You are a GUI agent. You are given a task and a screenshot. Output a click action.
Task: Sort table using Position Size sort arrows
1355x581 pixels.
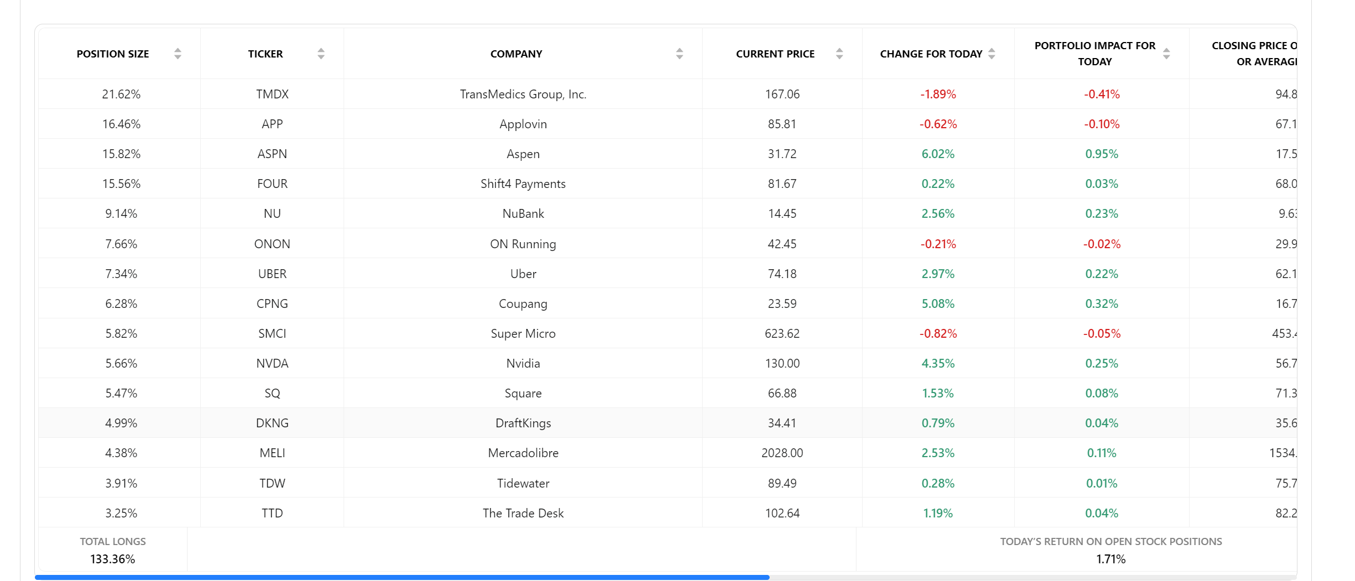178,54
